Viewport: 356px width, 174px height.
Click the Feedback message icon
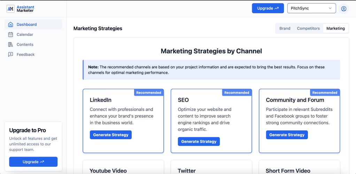pyautogui.click(x=10, y=54)
